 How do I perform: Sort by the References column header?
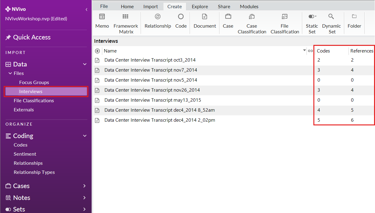362,51
